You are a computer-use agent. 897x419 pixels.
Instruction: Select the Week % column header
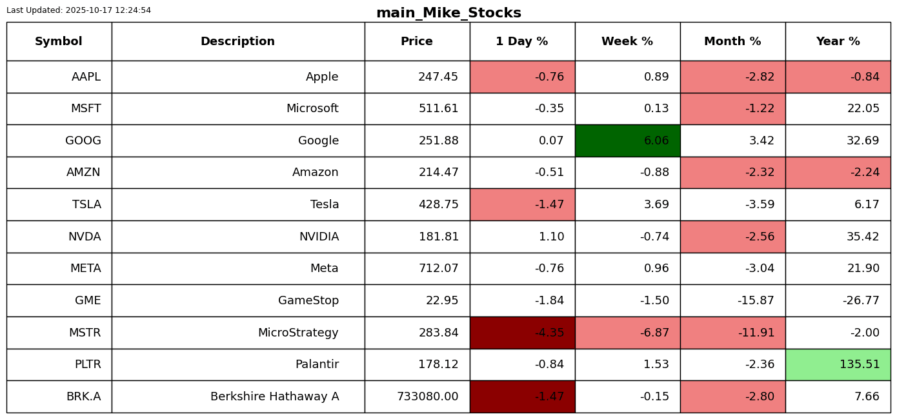click(x=627, y=42)
